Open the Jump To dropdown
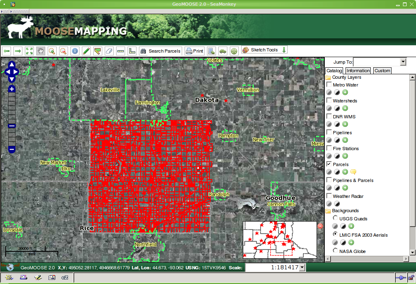 (x=403, y=62)
